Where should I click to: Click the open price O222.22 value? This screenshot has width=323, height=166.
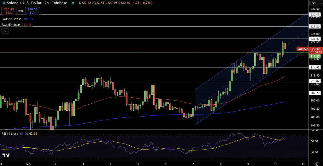point(85,3)
